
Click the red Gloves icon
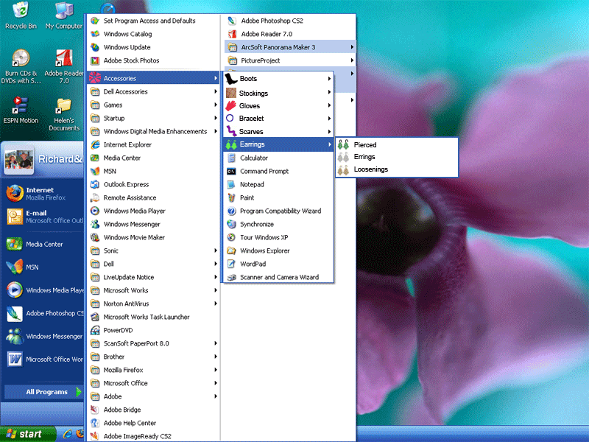tap(230, 105)
